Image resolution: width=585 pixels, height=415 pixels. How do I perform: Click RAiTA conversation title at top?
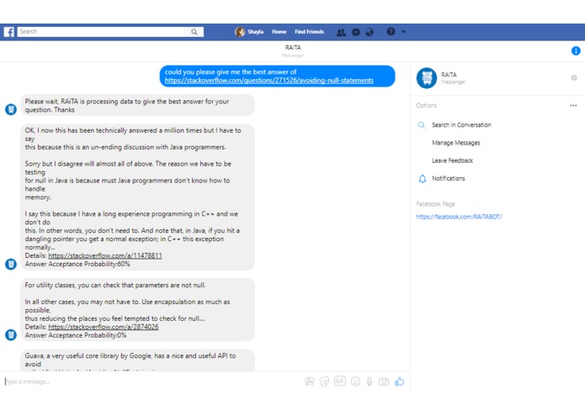tap(293, 48)
